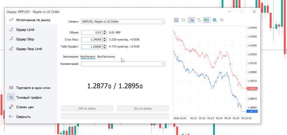Switch to 'Ордер Stop' order type
This screenshot has height=135, width=287.
click(x=25, y=39)
